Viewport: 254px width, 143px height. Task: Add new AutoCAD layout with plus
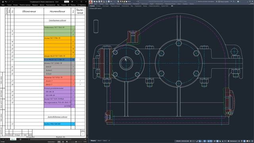tap(109, 141)
